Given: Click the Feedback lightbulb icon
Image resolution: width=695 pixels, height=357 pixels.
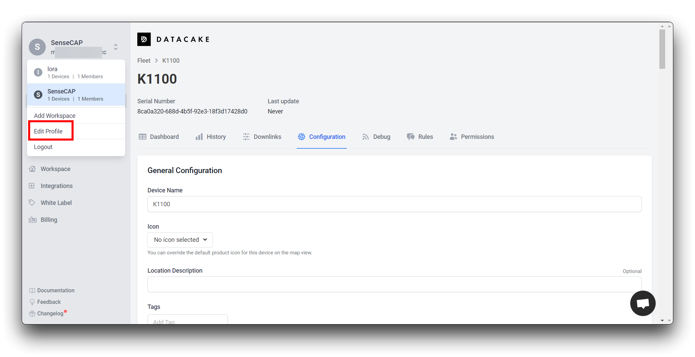Looking at the screenshot, I should pyautogui.click(x=32, y=302).
